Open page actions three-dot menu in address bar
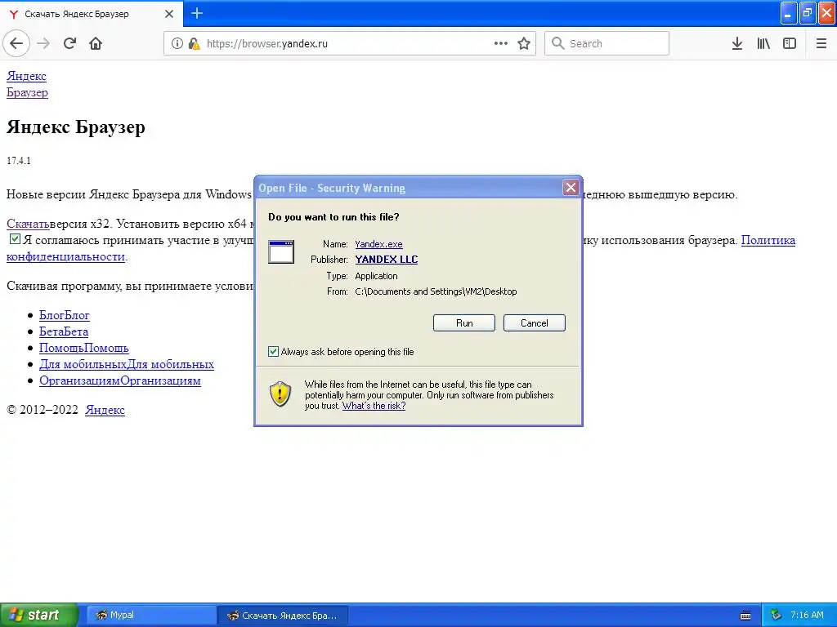Image resolution: width=837 pixels, height=627 pixels. 501,43
